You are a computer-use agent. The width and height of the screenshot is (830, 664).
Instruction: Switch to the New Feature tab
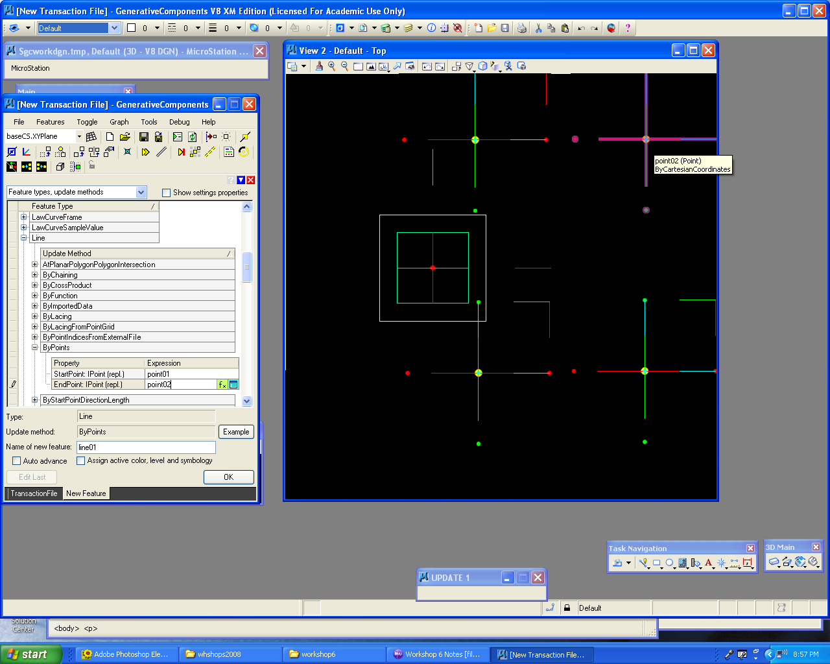coord(86,493)
